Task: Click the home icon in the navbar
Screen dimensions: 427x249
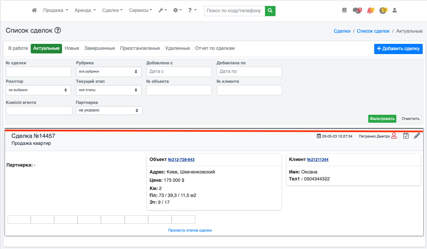Action: 34,10
